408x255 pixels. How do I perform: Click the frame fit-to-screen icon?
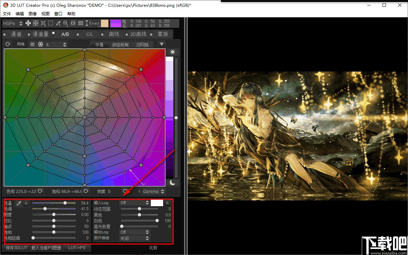tap(73, 23)
